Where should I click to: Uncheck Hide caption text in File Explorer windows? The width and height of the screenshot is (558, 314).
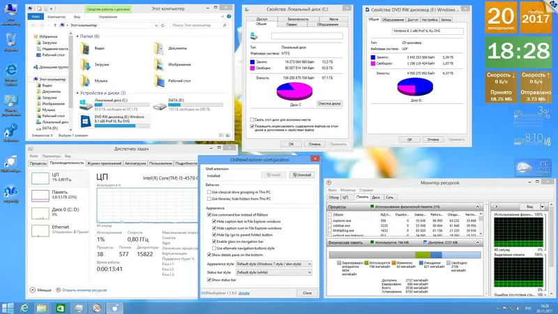click(x=214, y=221)
